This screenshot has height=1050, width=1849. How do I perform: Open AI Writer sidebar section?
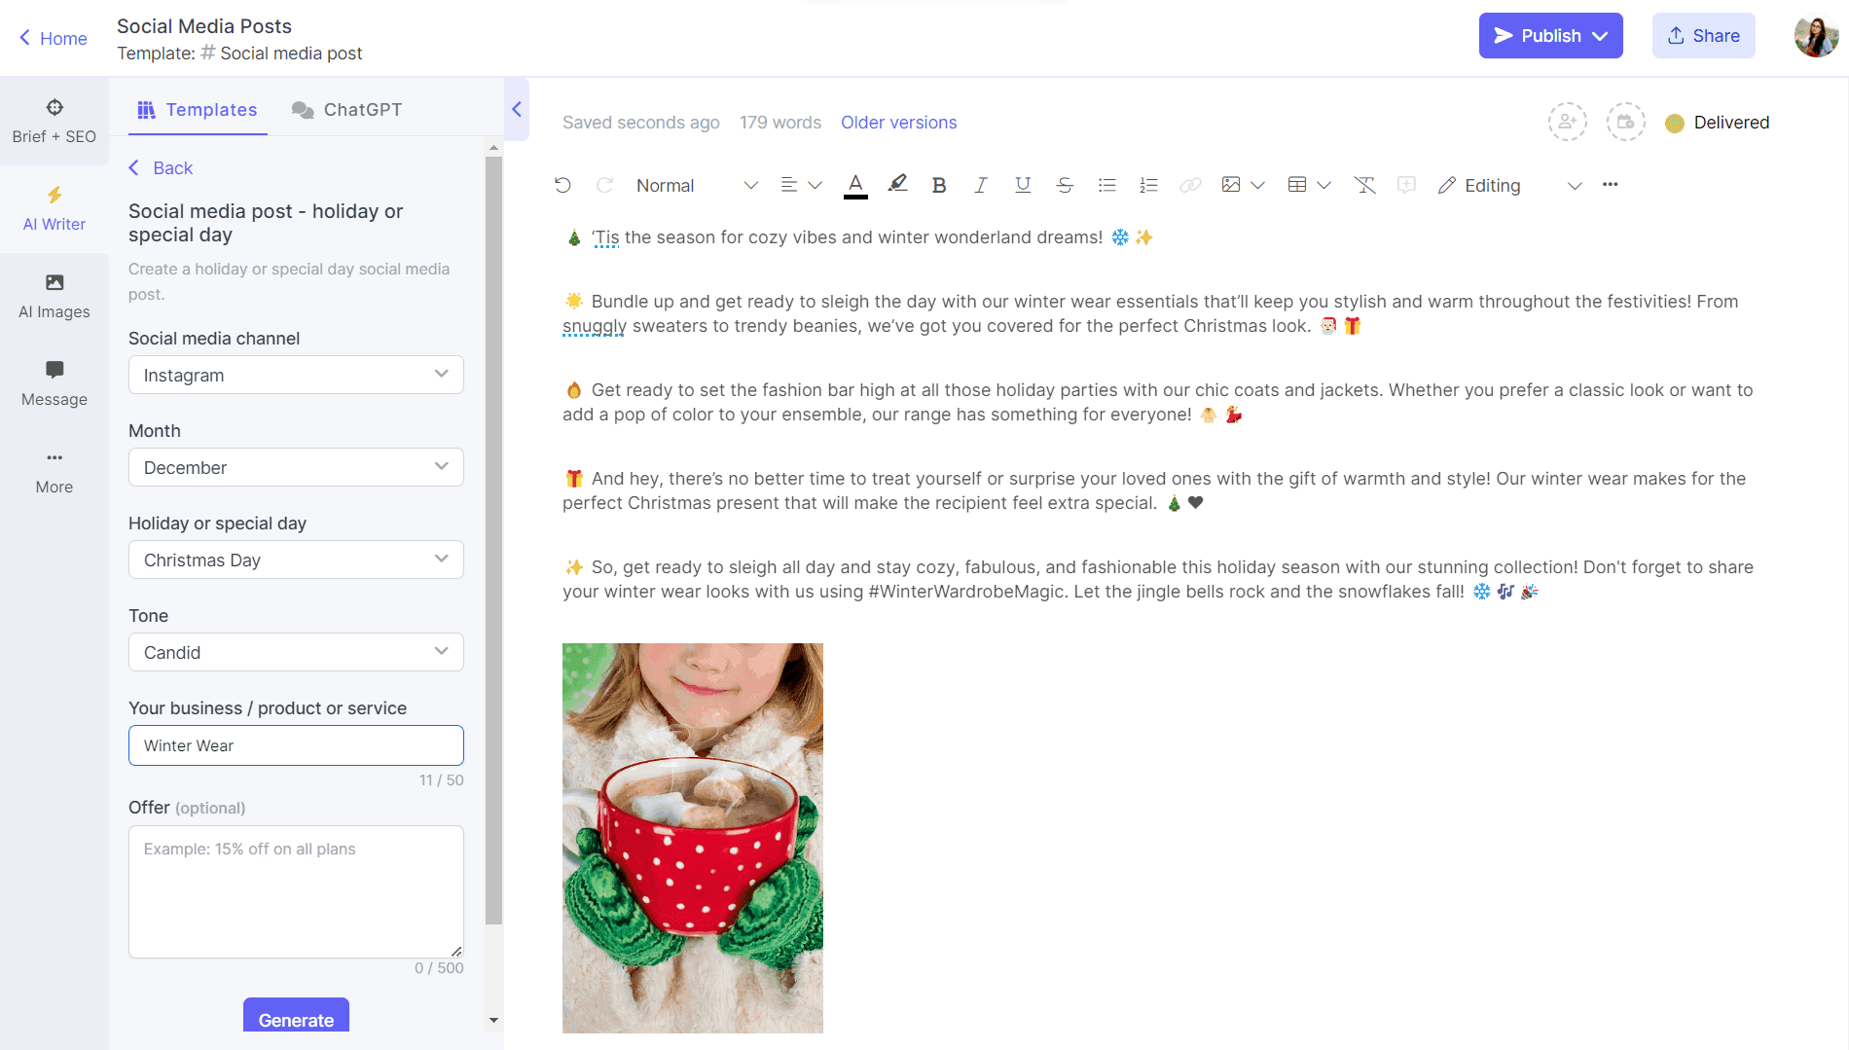pos(54,209)
